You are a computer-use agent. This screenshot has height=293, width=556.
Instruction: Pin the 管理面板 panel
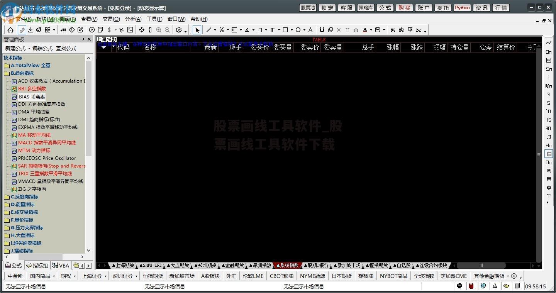pos(83,39)
